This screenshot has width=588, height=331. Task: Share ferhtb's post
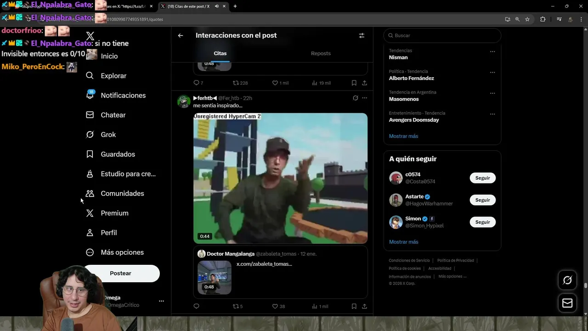coord(364,306)
